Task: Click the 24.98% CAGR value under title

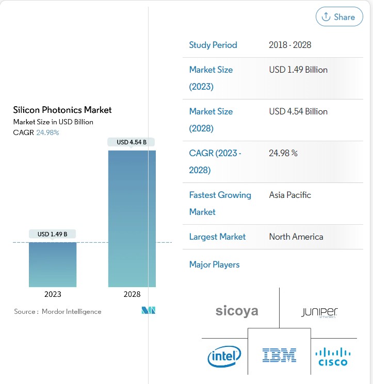Action: pyautogui.click(x=47, y=132)
